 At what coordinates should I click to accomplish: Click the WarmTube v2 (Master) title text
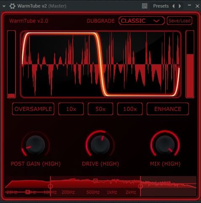click(42, 6)
